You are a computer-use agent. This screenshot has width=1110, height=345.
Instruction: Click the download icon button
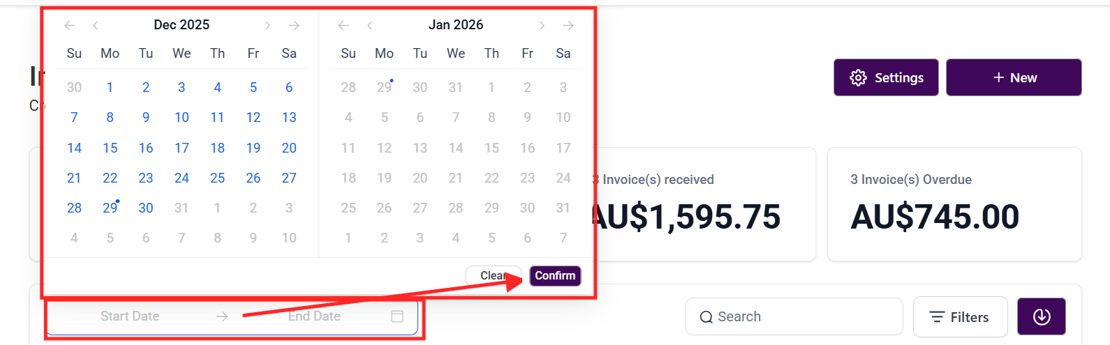tap(1041, 316)
